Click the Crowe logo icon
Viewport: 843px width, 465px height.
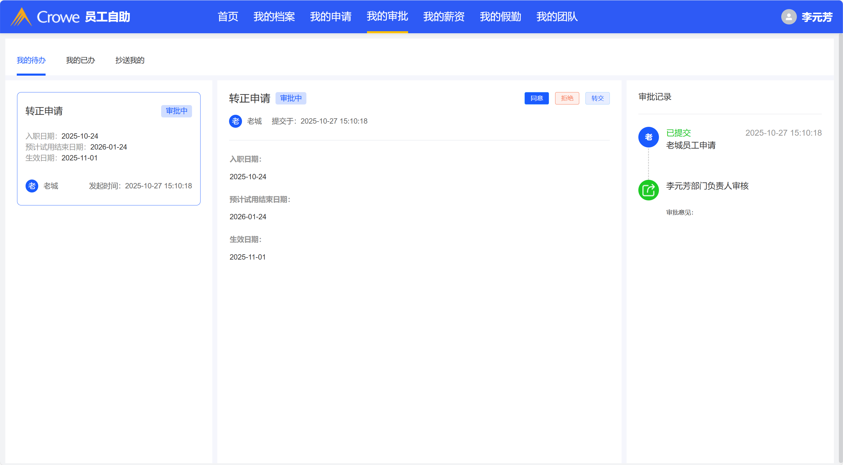[x=21, y=17]
